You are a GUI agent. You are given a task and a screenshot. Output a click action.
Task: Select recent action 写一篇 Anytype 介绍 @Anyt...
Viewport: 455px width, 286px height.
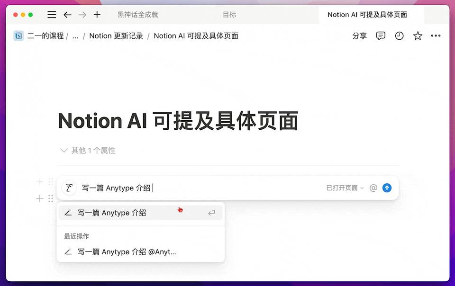[140, 252]
